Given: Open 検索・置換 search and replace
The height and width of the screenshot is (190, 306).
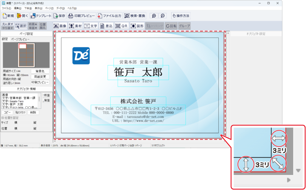Looking at the screenshot, I should 135,16.
